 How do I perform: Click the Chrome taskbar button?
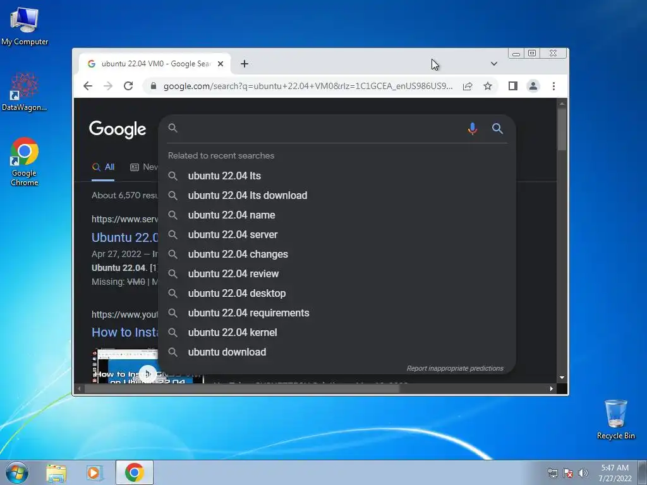coord(134,472)
